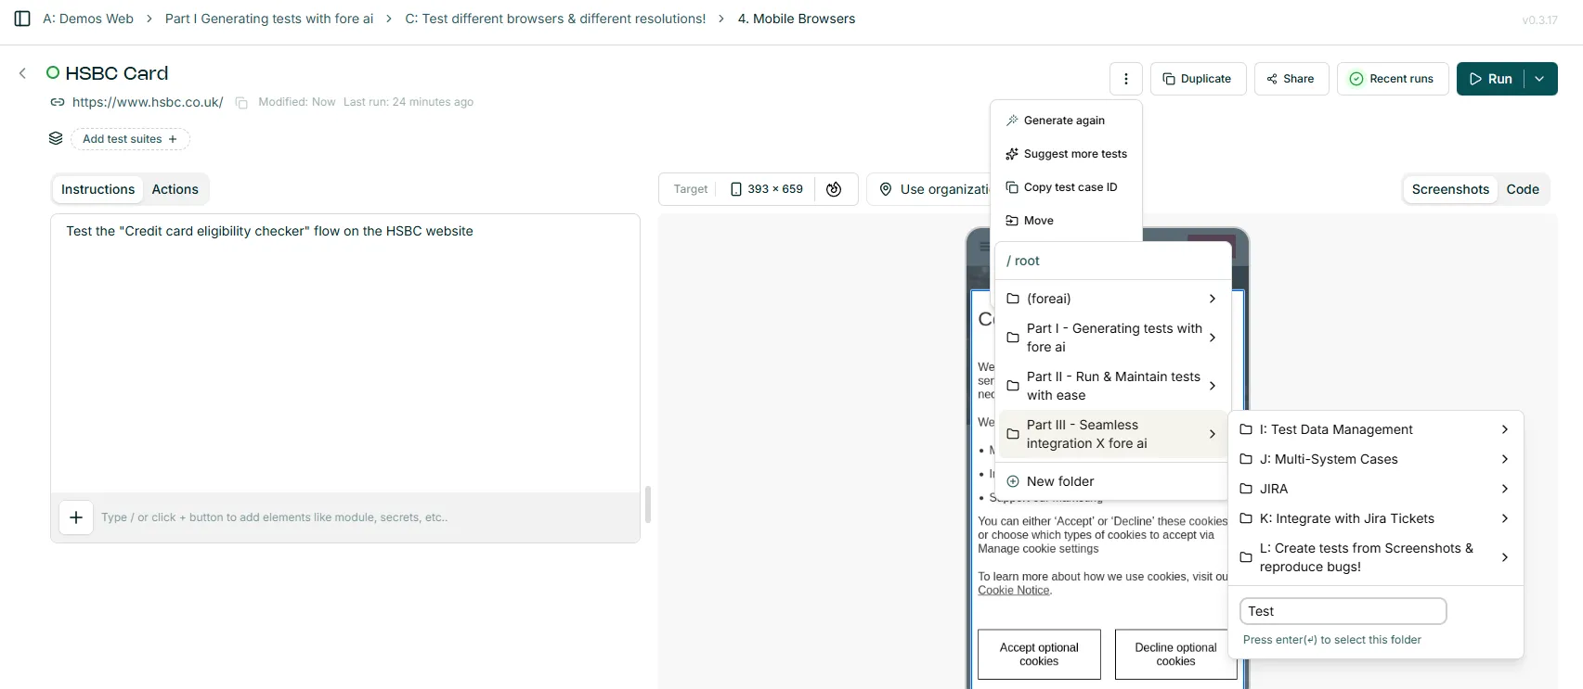Click the browser engine icon beside resolution

click(x=834, y=189)
